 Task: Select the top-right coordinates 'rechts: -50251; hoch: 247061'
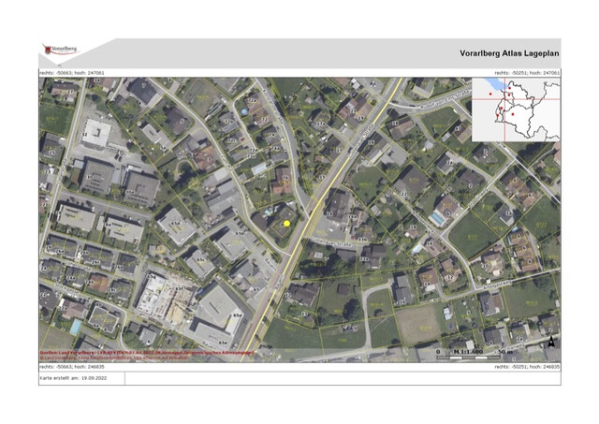pos(527,72)
